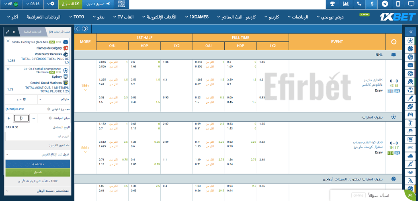Open the كازينو menu

pos(272,17)
